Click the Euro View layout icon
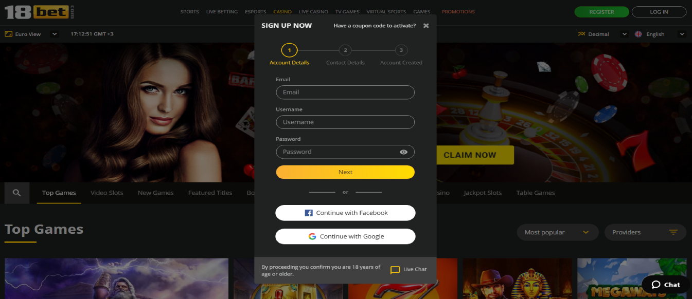692x299 pixels. (8, 34)
